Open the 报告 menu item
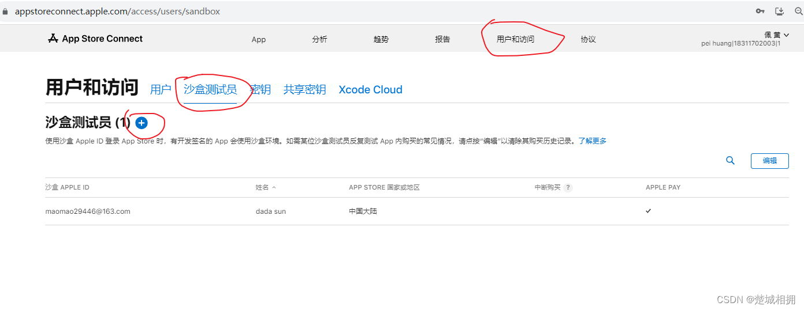 (442, 39)
